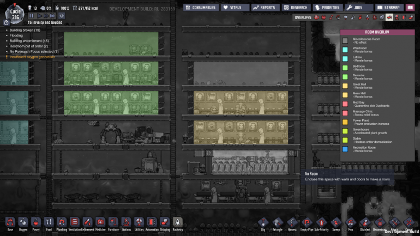Open the Vitals screen
Screen dimensions: 420x236
(235, 8)
